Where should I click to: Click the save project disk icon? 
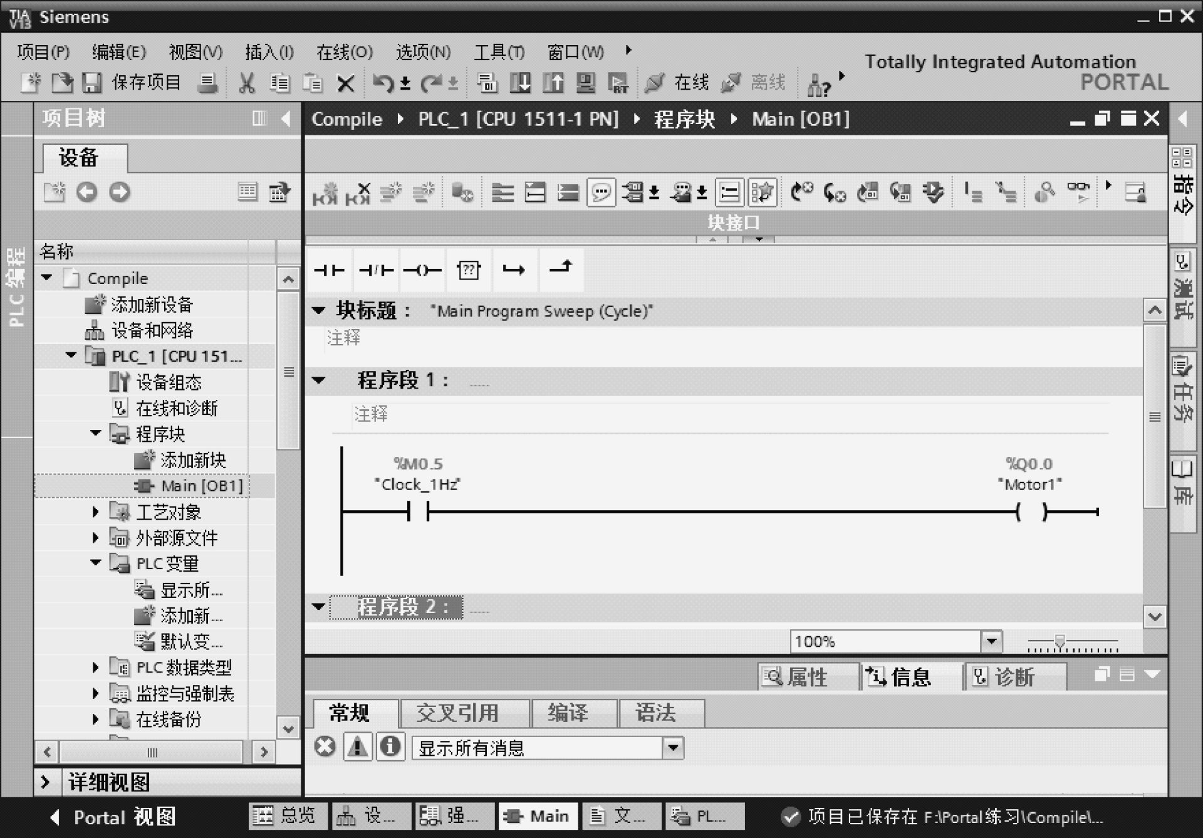tap(92, 83)
